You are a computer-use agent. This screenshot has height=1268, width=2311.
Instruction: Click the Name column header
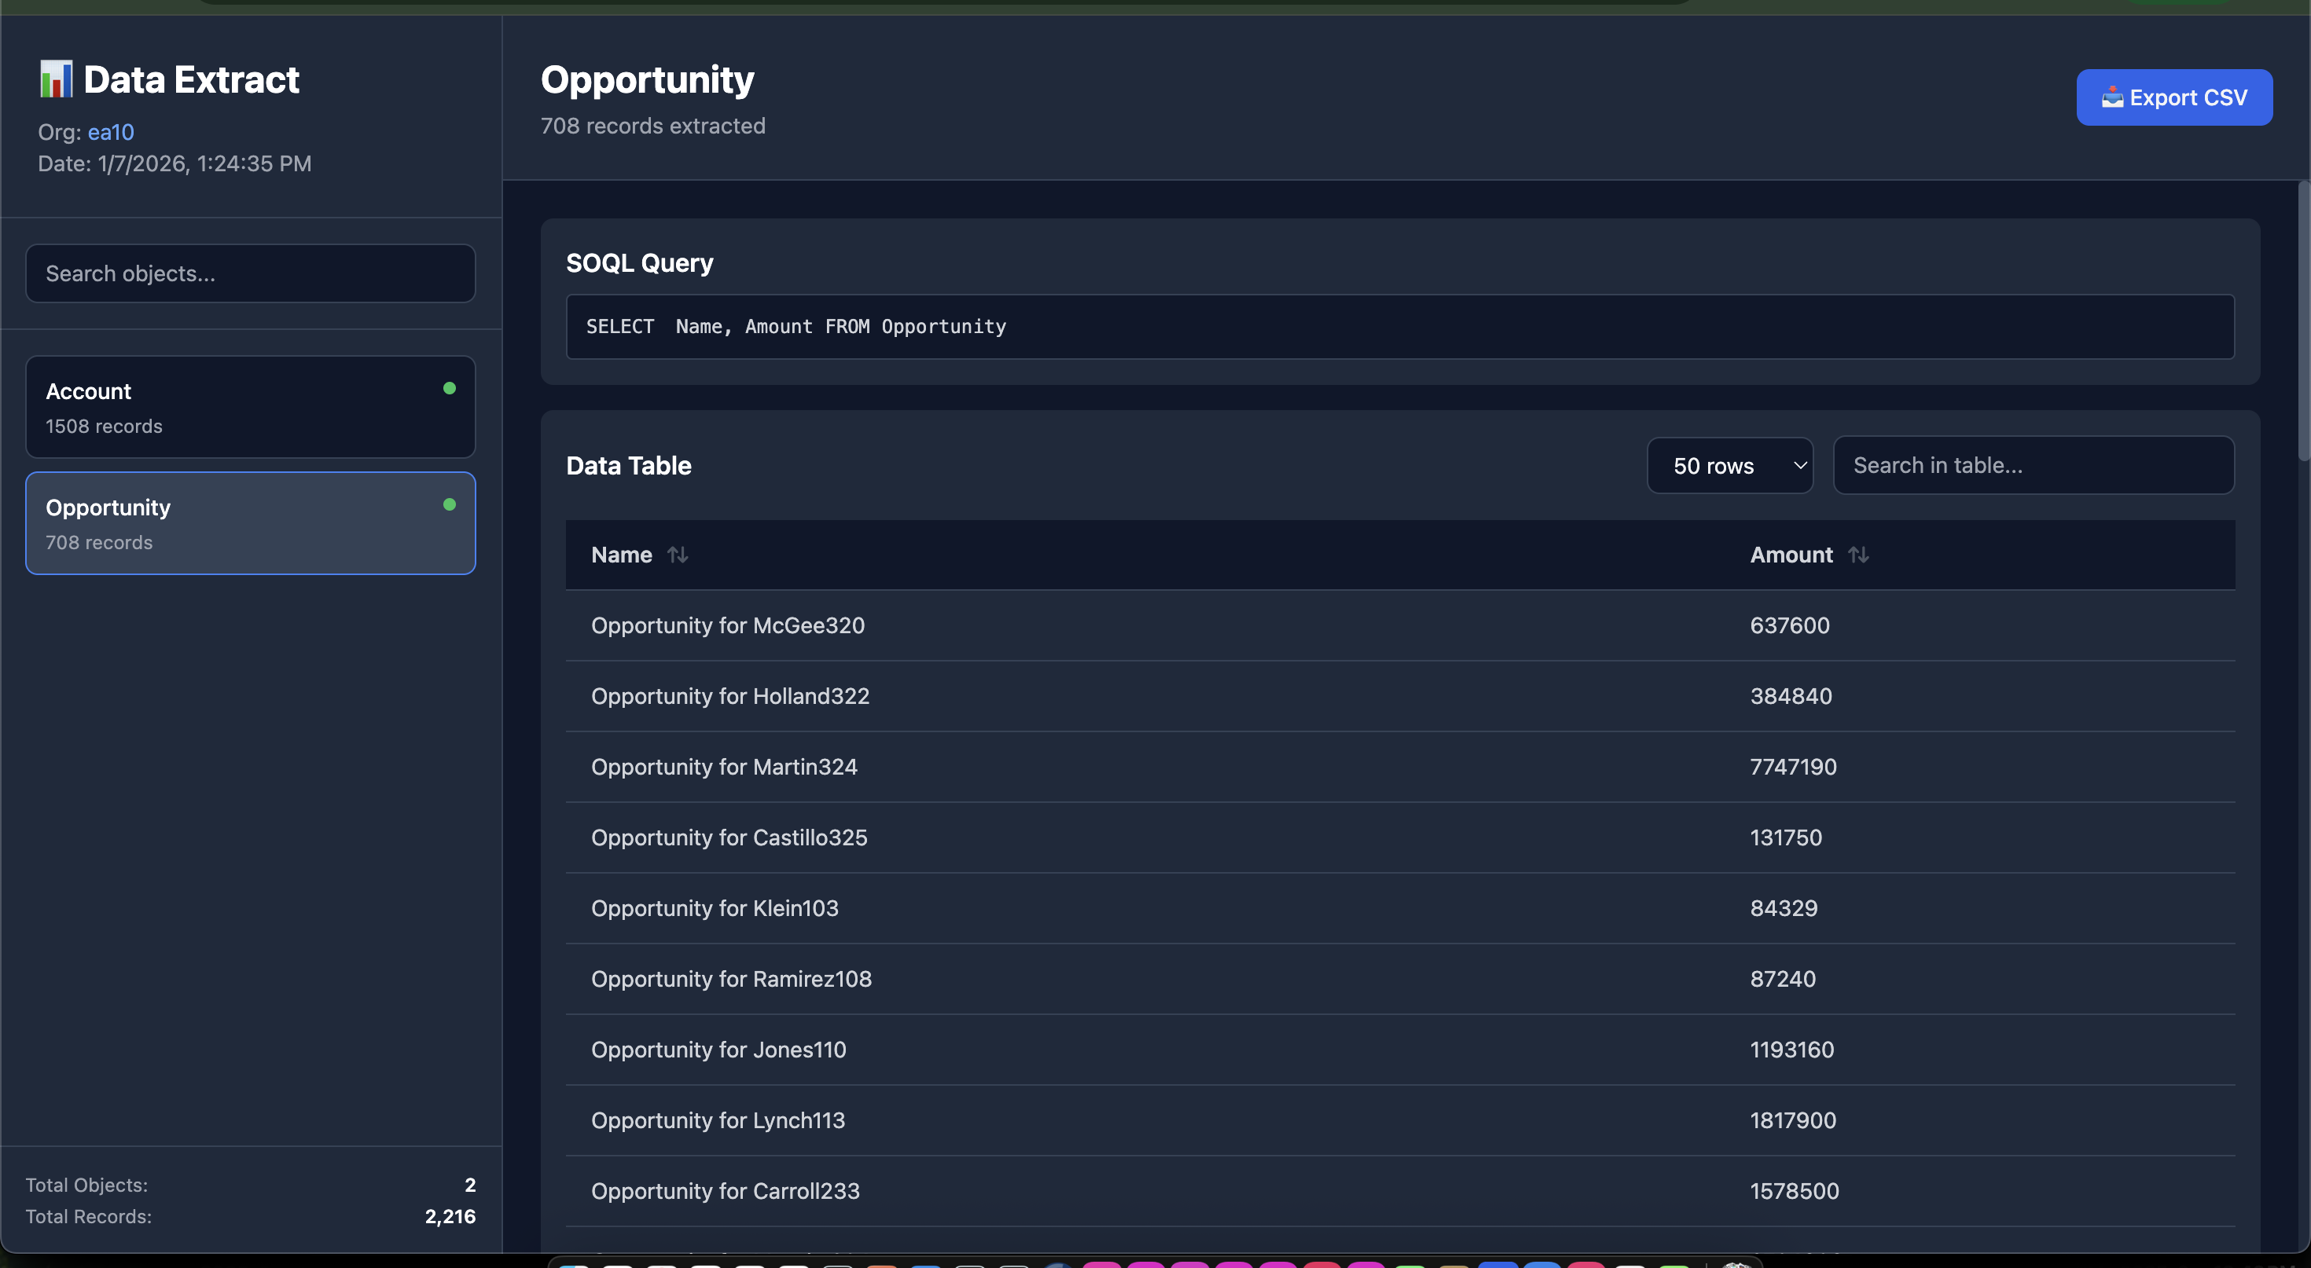point(622,555)
